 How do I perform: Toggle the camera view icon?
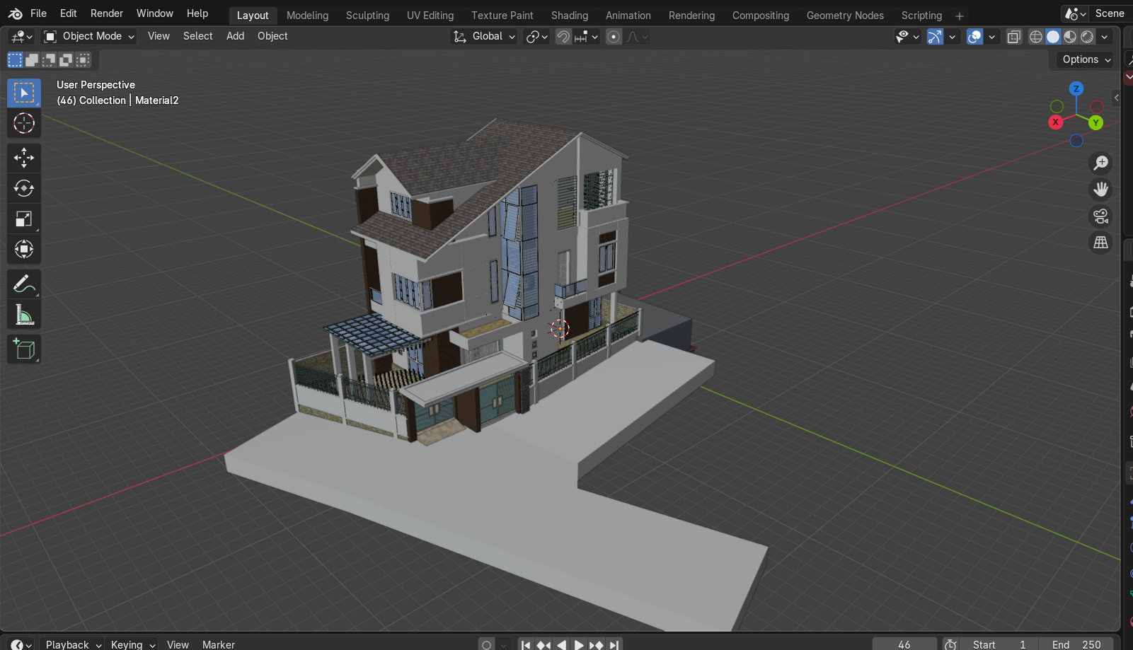pyautogui.click(x=1100, y=216)
